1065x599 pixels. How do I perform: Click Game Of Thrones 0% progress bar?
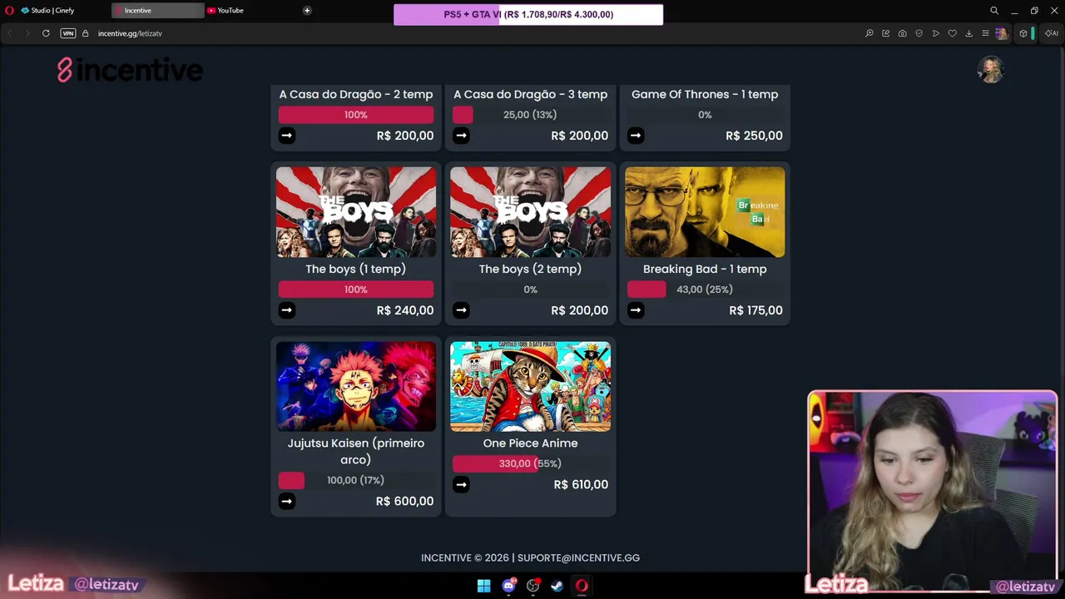pyautogui.click(x=705, y=115)
